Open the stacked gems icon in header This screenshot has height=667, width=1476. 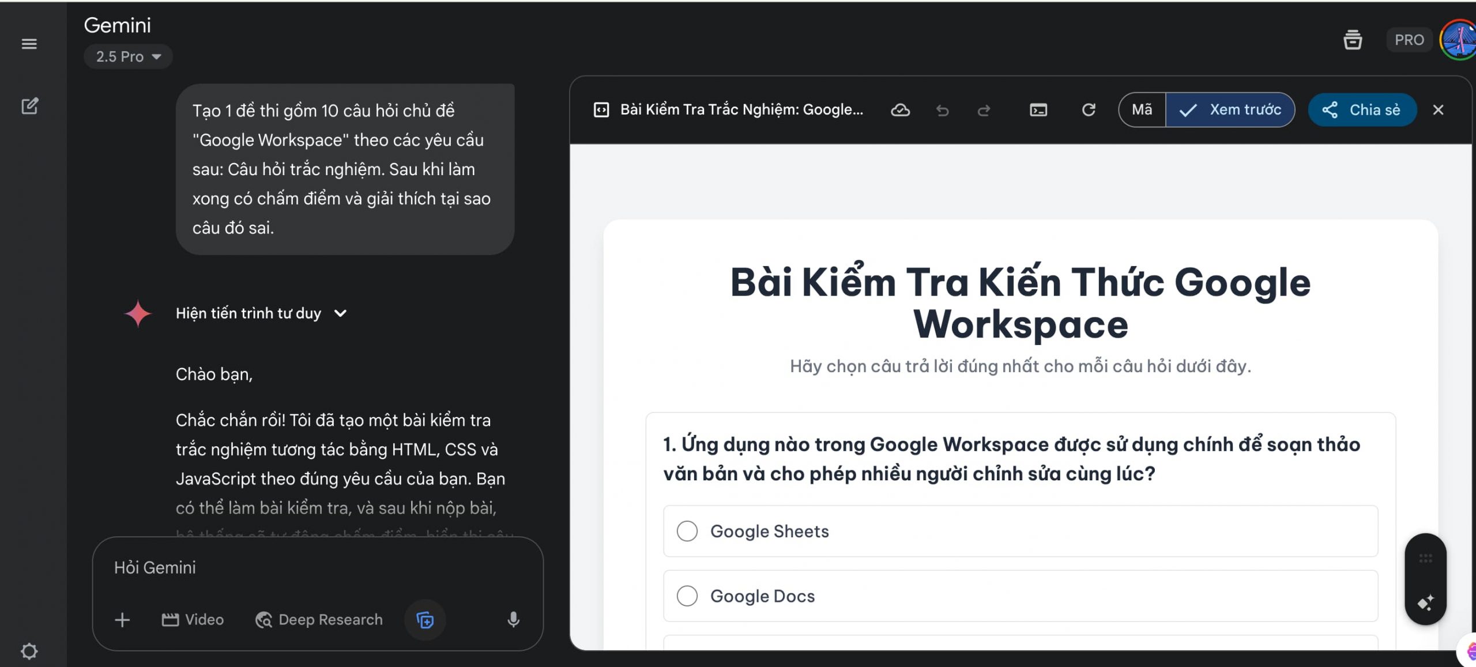[1353, 40]
